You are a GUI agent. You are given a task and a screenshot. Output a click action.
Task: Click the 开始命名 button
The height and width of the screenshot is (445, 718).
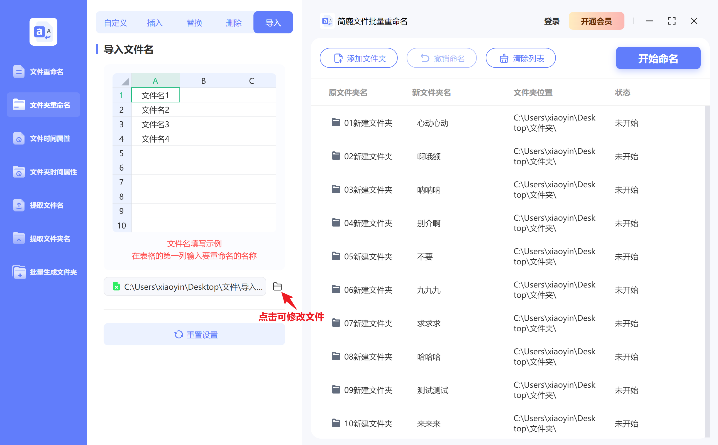658,58
